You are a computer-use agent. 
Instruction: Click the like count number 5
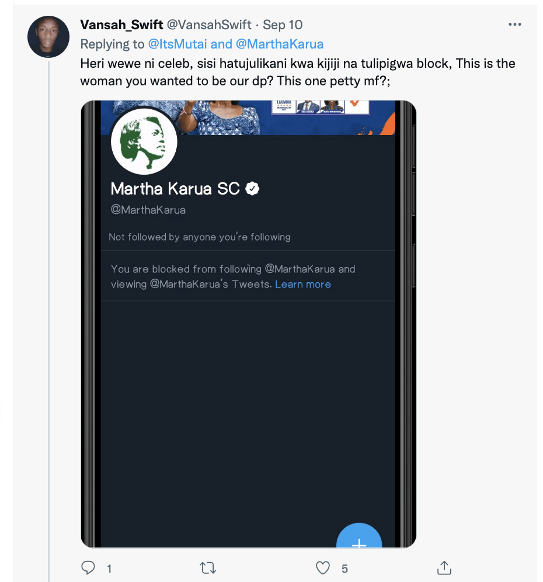tap(344, 569)
